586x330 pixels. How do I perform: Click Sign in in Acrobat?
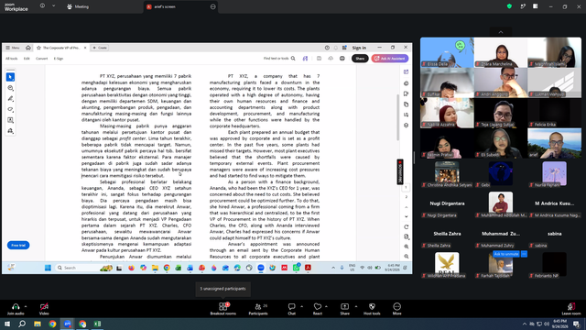click(x=359, y=48)
